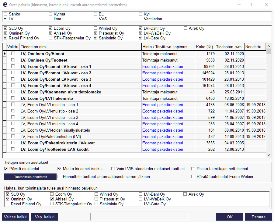
Task: Check LVI-Gate Oy in the Hälytä alert group
Action: click(x=141, y=204)
